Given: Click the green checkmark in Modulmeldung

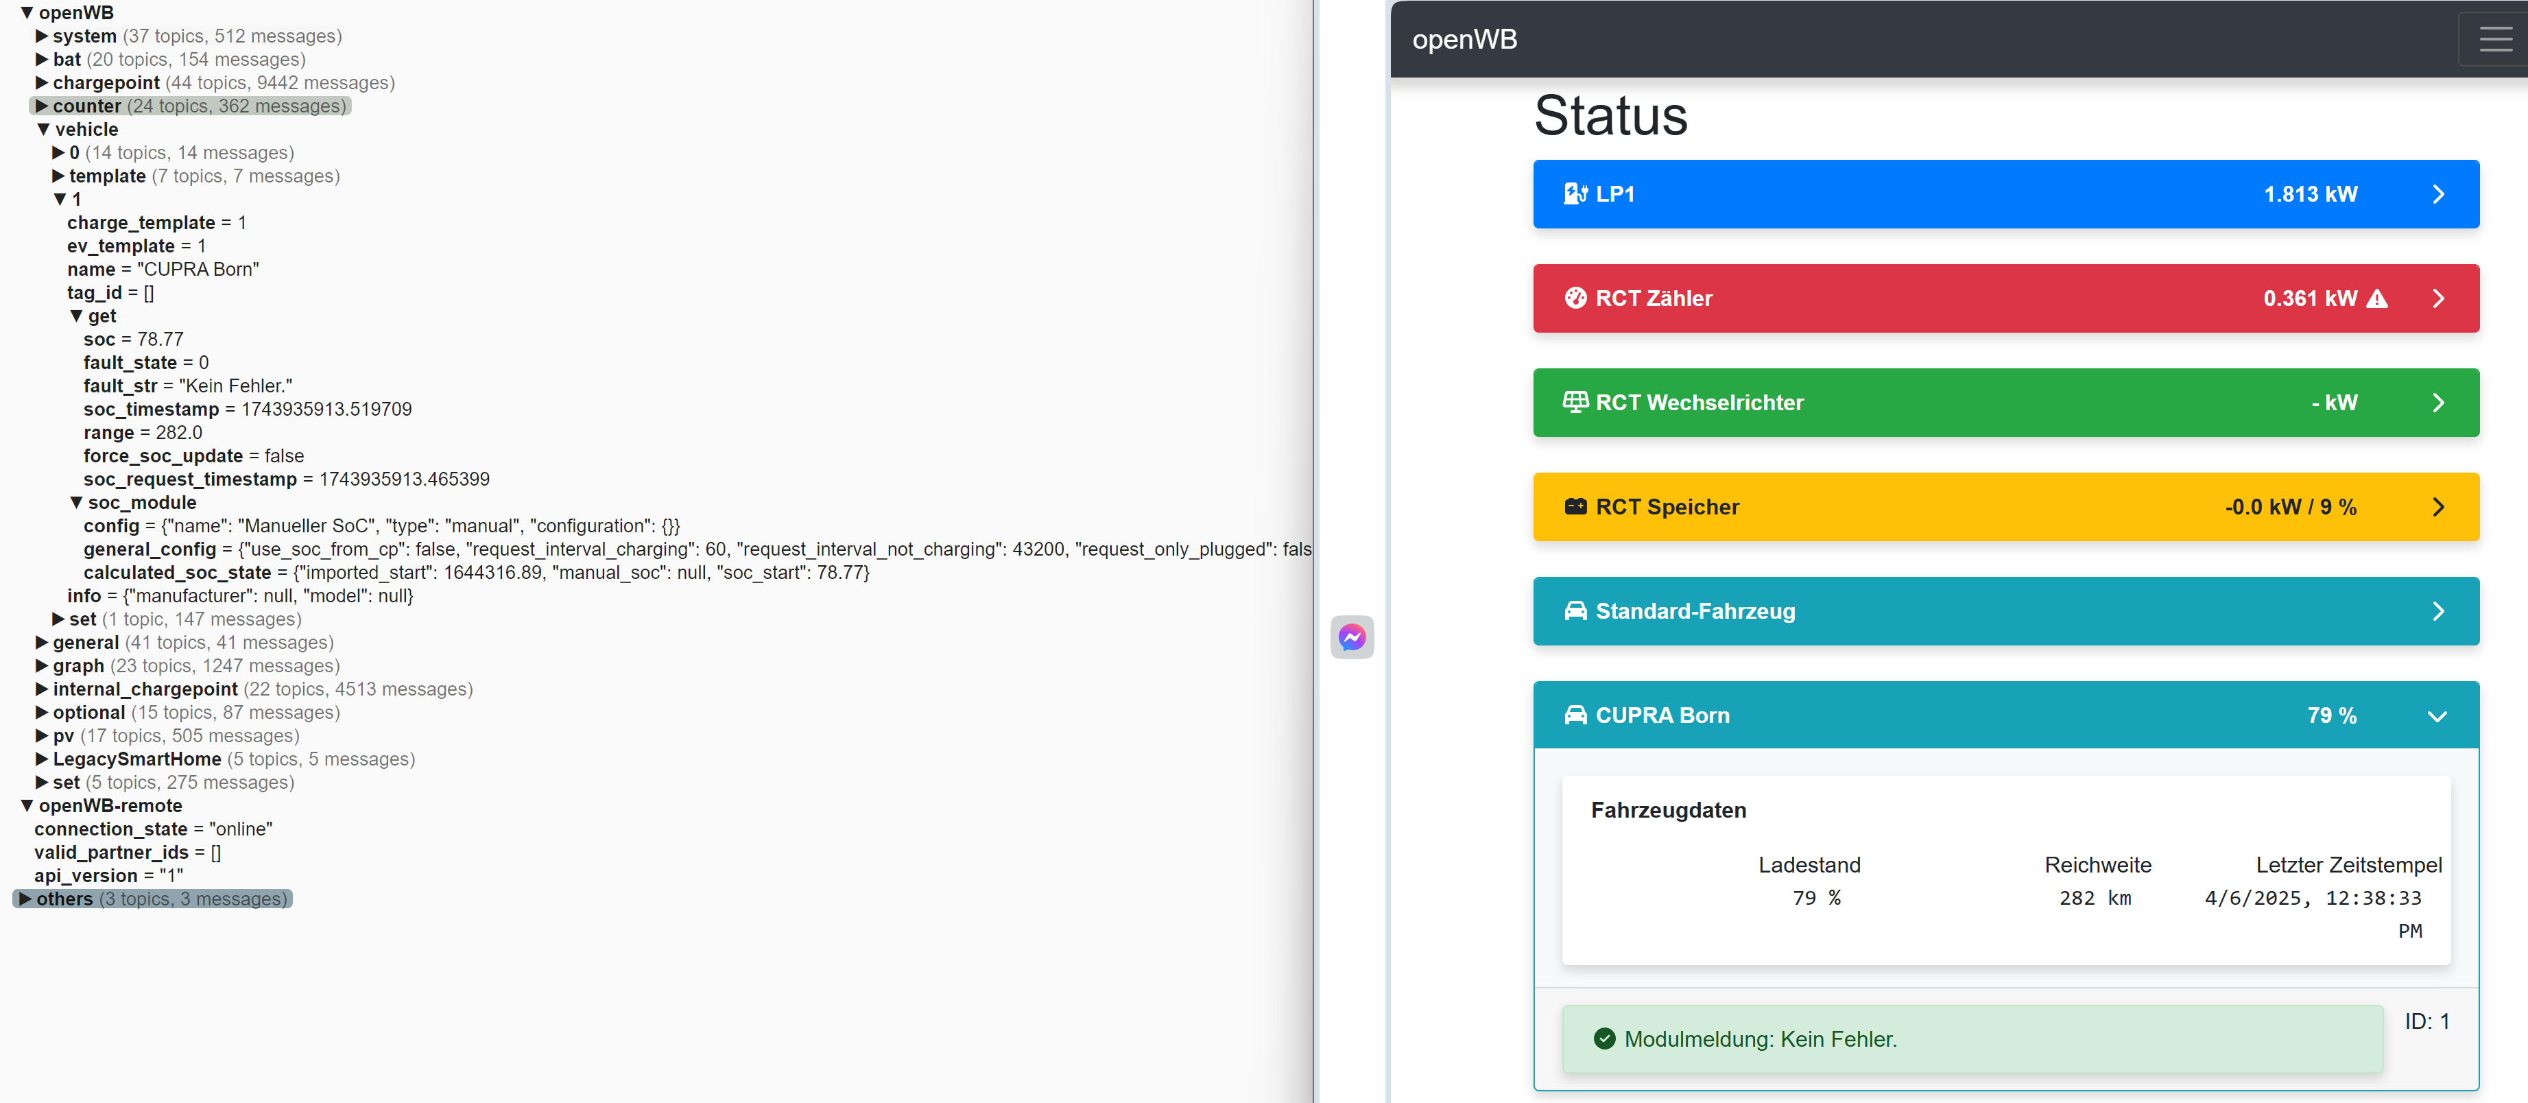Looking at the screenshot, I should click(1603, 1039).
